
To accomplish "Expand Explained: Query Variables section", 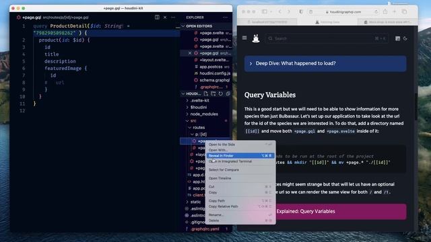I will point(341,212).
